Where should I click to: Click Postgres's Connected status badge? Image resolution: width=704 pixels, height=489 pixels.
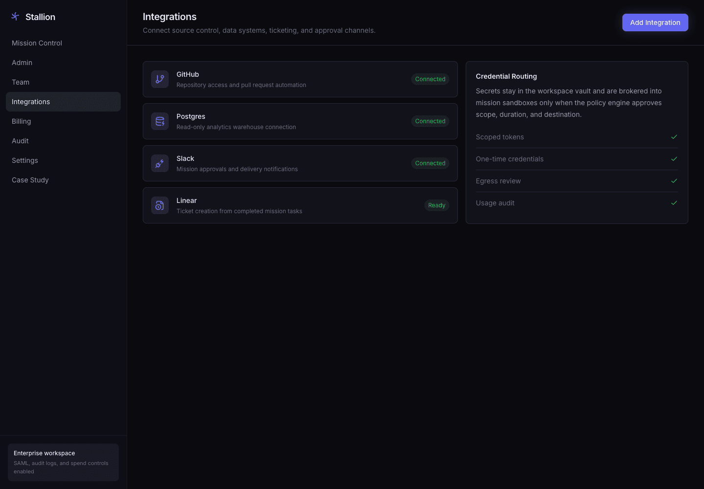[430, 121]
